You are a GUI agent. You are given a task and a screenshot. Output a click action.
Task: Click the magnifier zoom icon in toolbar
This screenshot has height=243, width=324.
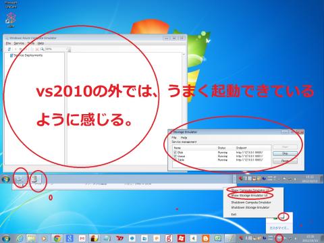point(42,49)
